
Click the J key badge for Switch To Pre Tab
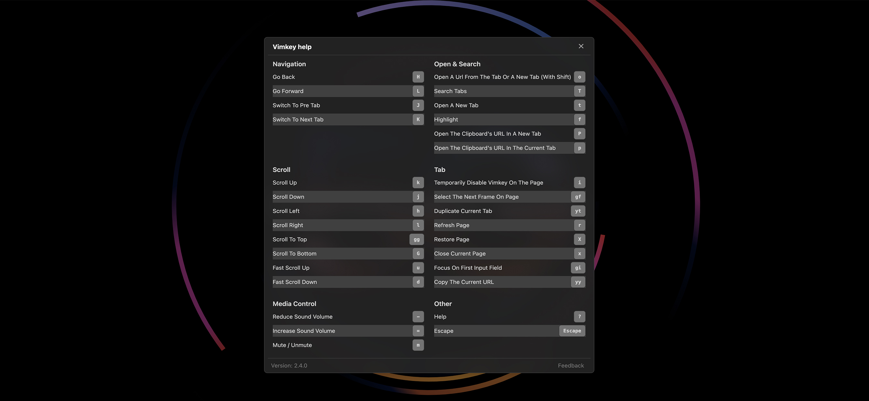pyautogui.click(x=418, y=105)
